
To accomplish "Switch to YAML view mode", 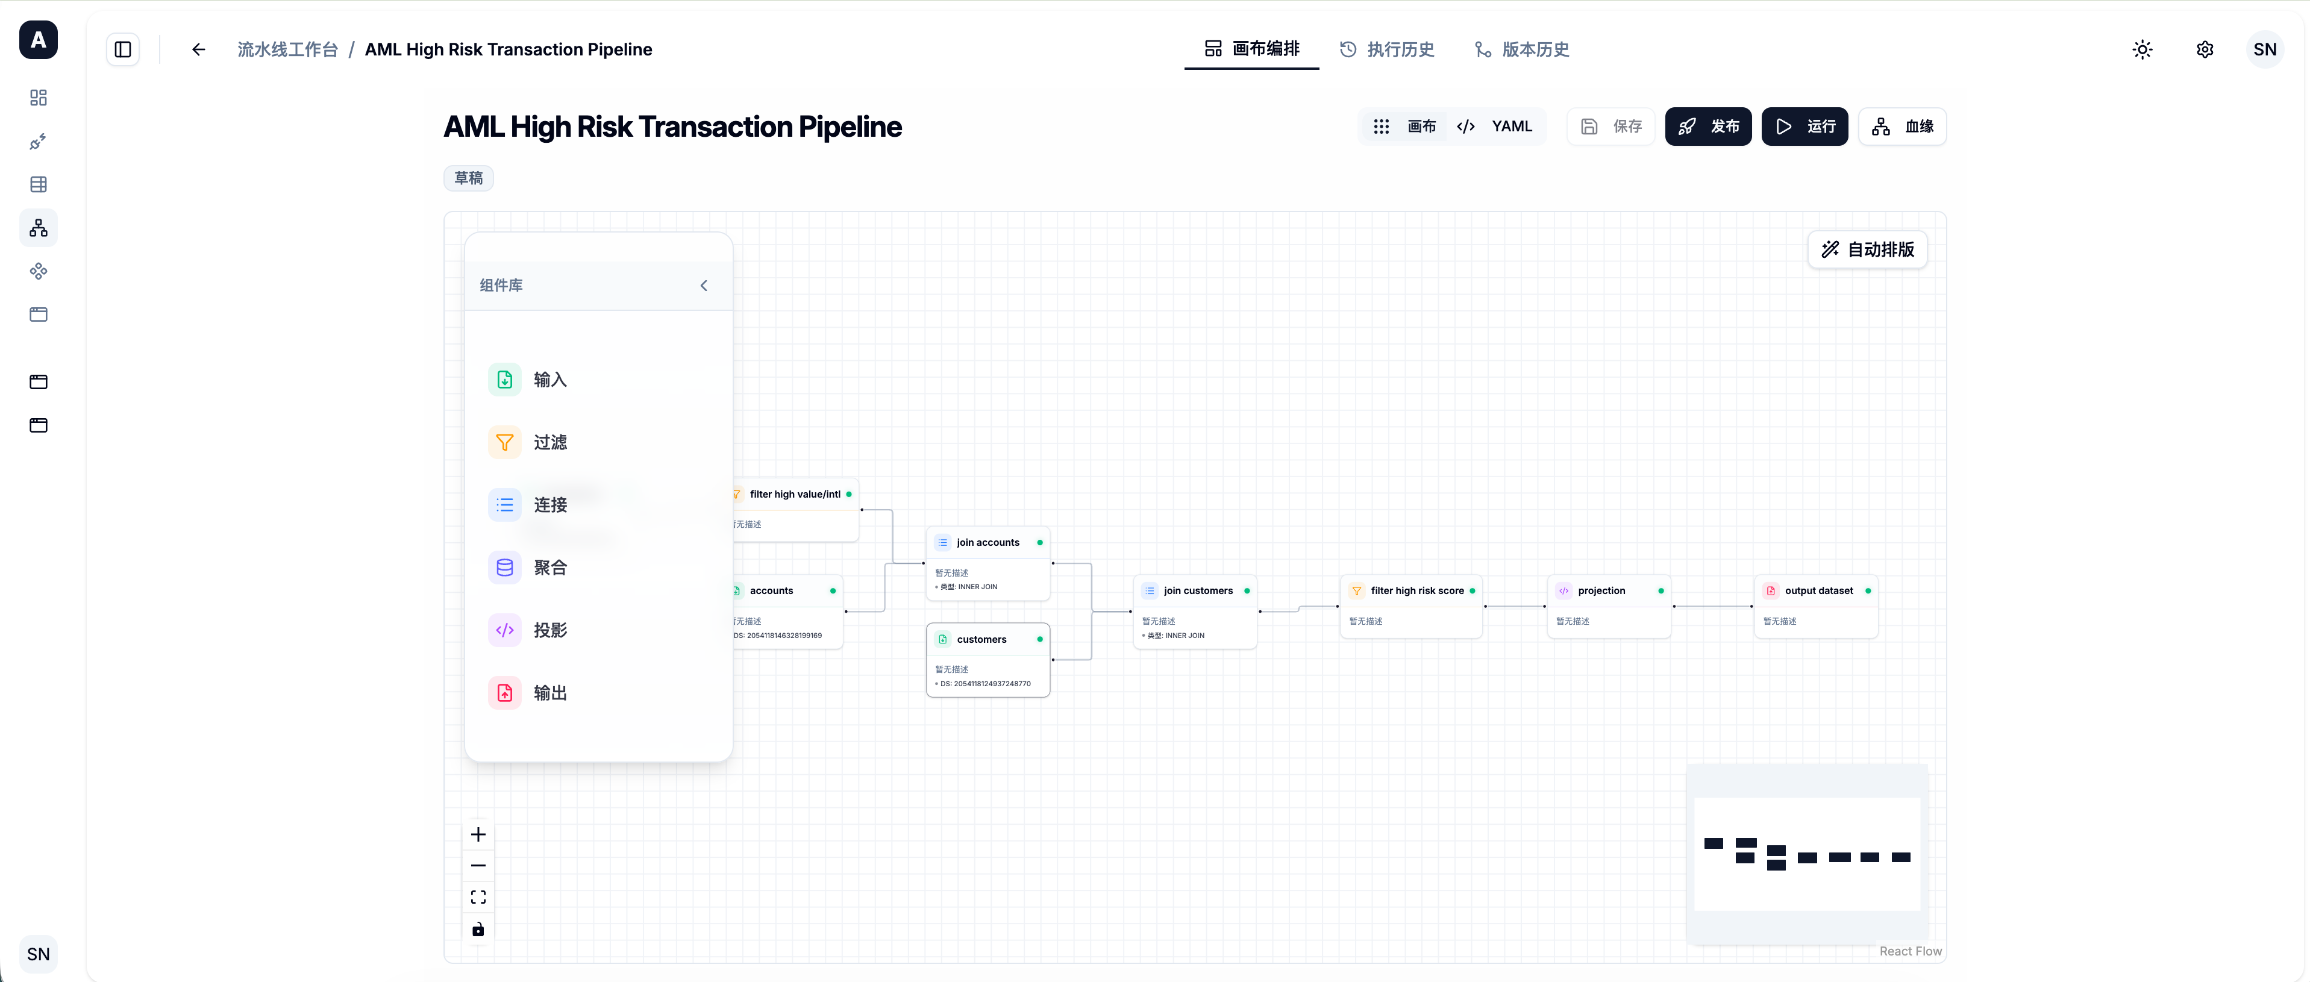I will point(1495,127).
